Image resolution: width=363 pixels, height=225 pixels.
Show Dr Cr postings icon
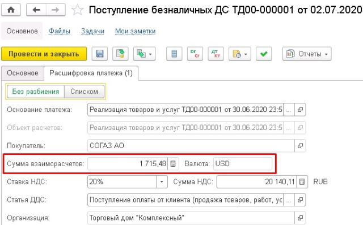click(x=195, y=54)
